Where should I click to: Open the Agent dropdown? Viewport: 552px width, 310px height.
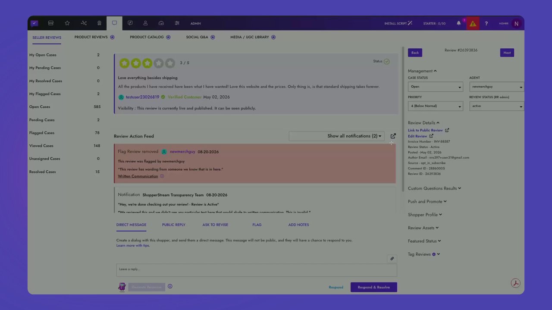(497, 87)
